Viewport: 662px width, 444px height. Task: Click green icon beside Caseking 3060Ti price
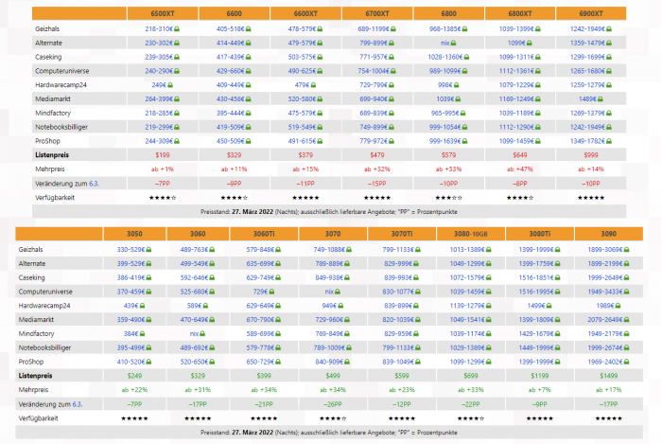click(278, 278)
